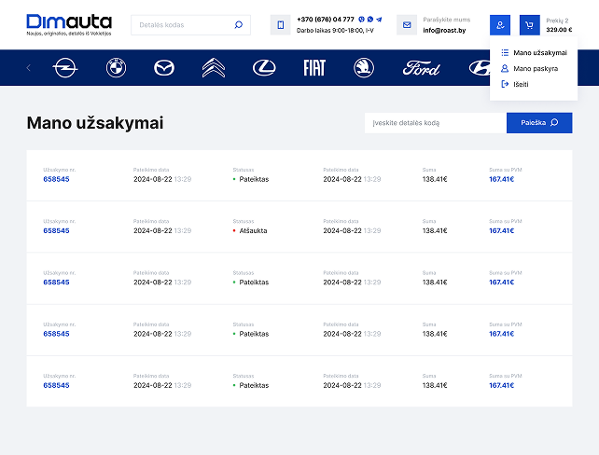This screenshot has width=599, height=455.
Task: Pick the Fiat brand logo
Action: 313,67
